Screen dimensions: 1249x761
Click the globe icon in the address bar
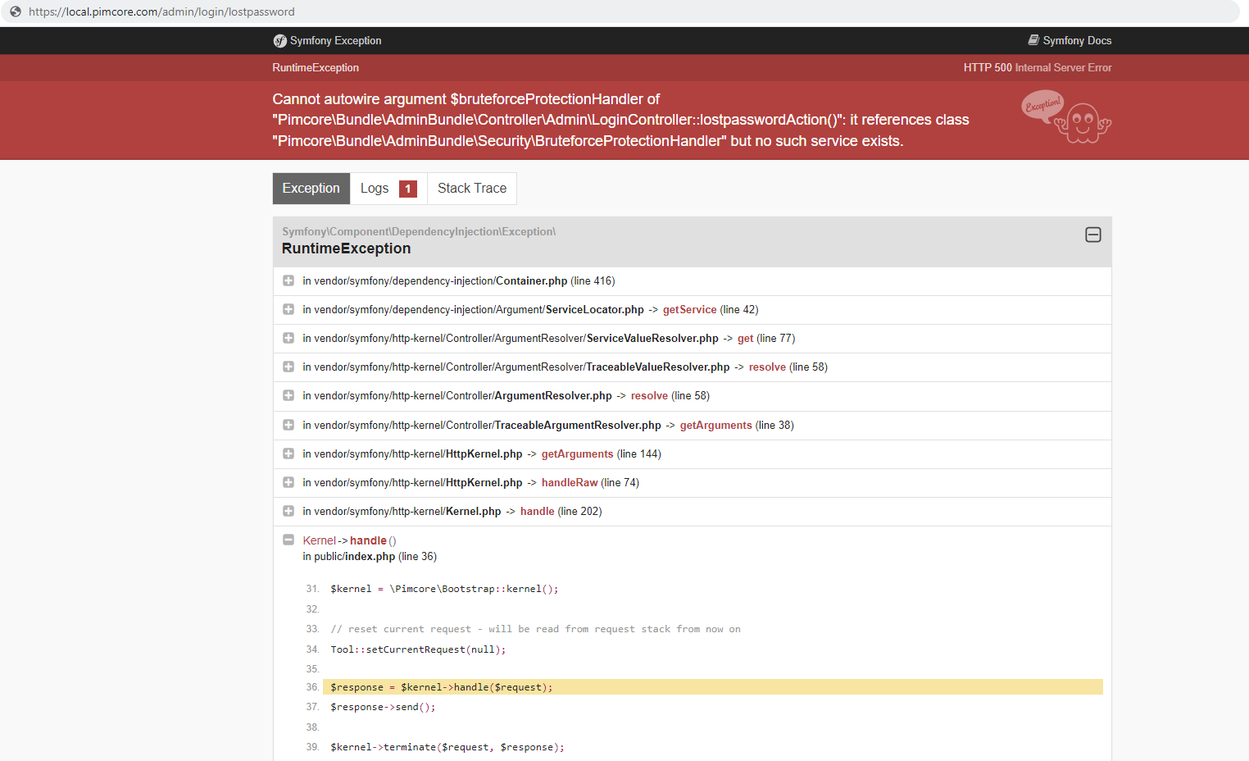[15, 11]
